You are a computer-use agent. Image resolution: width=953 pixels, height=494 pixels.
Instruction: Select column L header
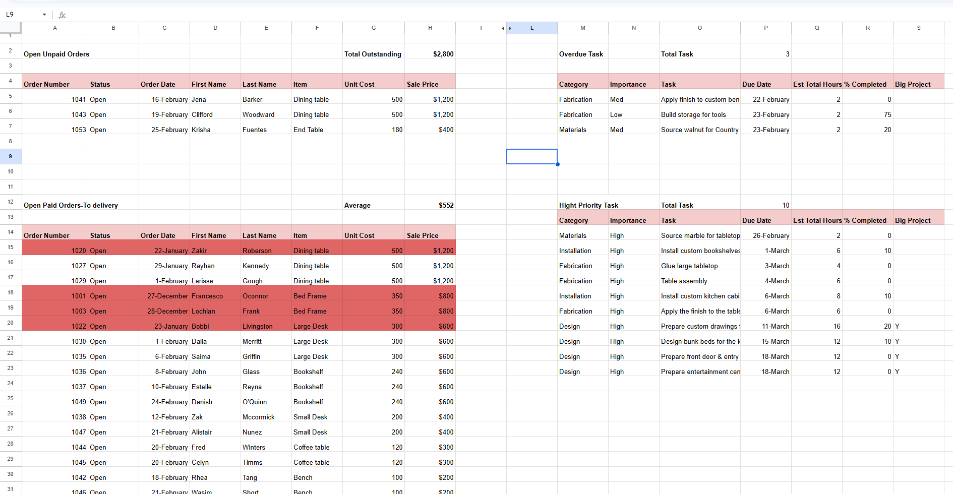coord(532,28)
